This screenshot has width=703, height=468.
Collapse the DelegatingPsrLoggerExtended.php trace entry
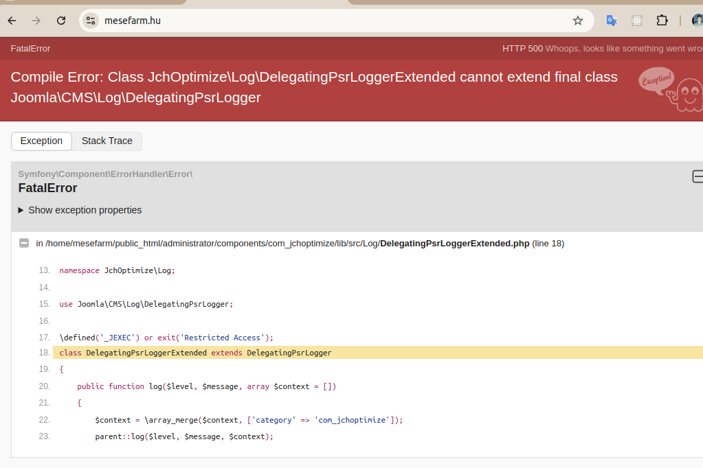pos(24,243)
